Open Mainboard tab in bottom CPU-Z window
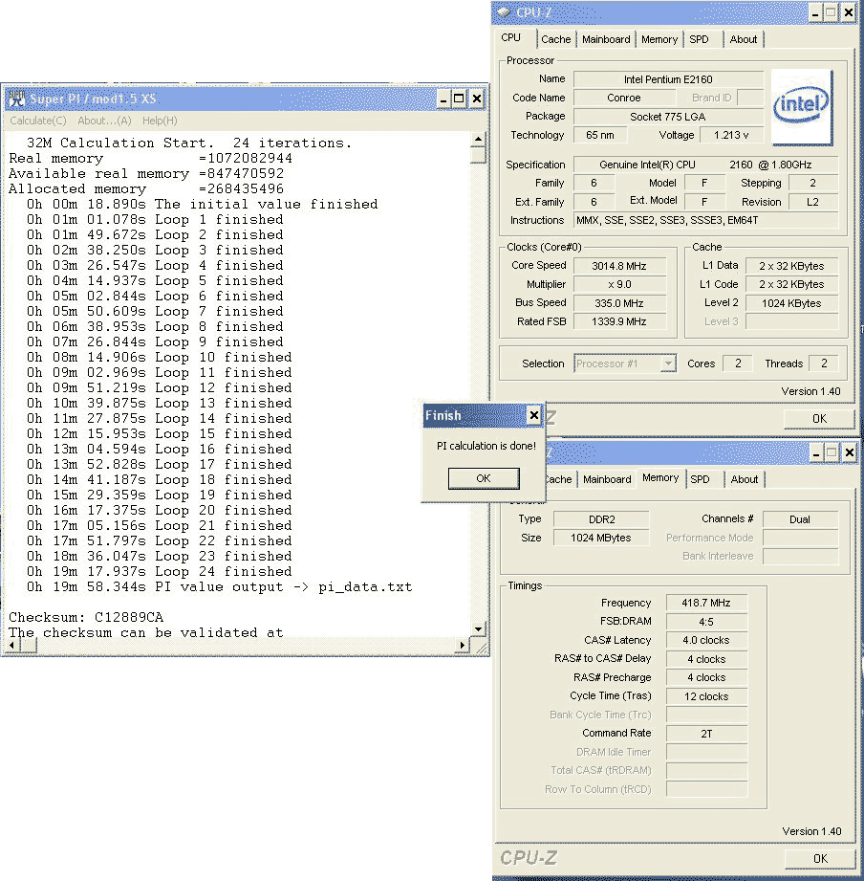Viewport: 864px width, 881px height. point(607,479)
